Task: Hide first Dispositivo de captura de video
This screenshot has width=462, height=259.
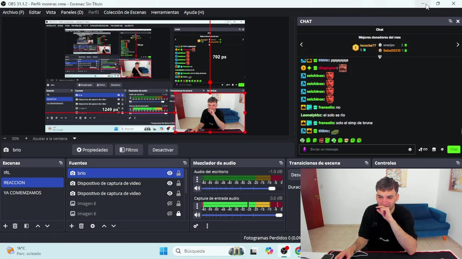Action: pos(170,183)
